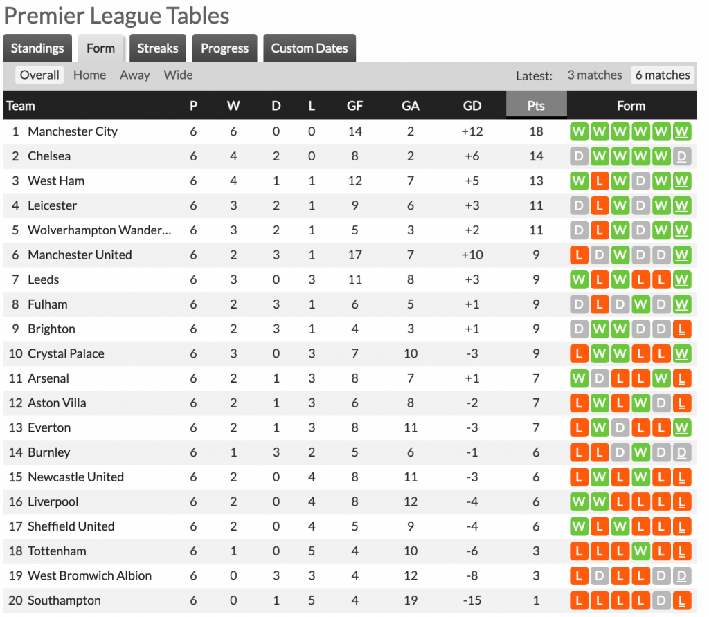709x617 pixels.
Task: Click Chelsea's latest D form badge
Action: [x=681, y=156]
